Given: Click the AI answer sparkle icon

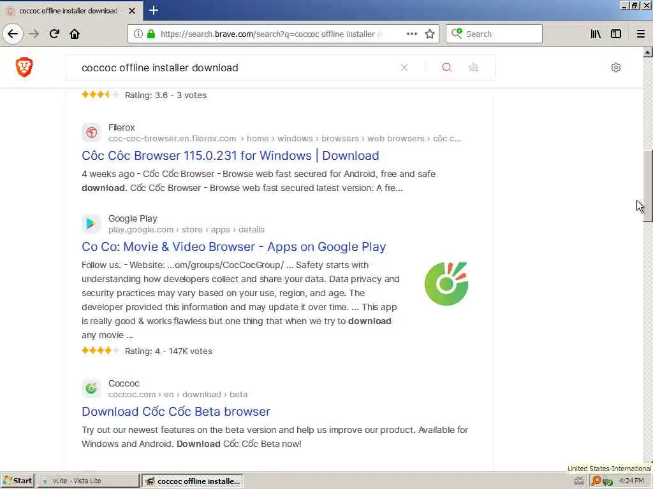Looking at the screenshot, I should click(x=474, y=67).
